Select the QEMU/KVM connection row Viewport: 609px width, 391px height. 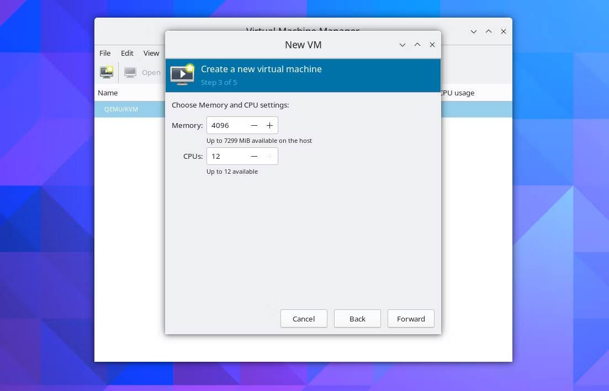[121, 109]
